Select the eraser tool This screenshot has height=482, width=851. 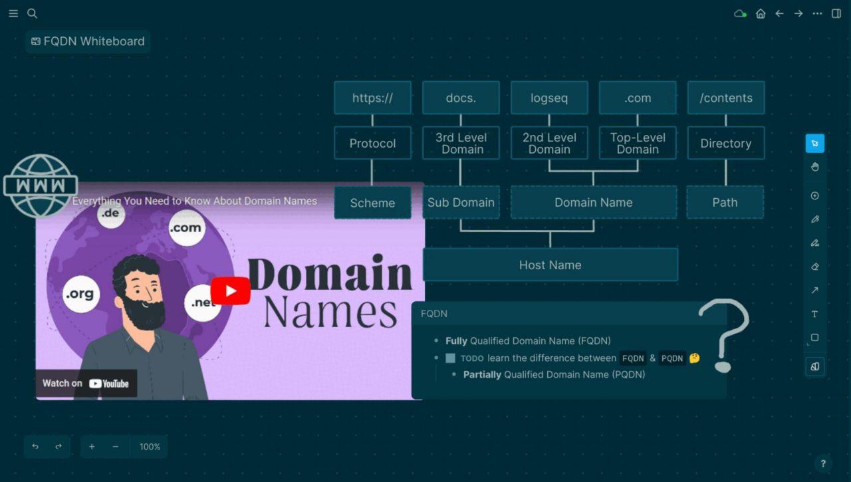click(814, 267)
